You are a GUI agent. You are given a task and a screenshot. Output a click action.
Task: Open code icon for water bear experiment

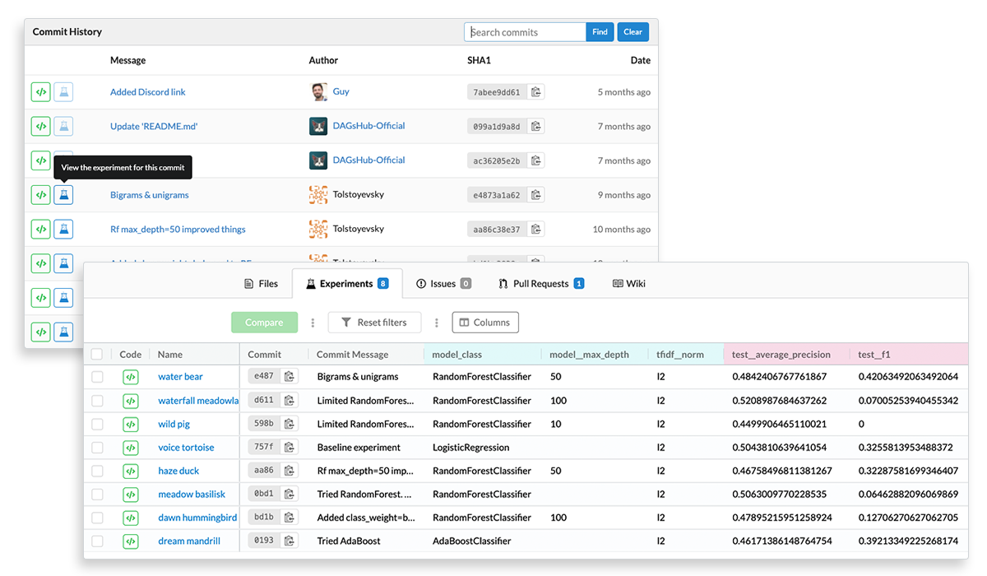click(130, 377)
